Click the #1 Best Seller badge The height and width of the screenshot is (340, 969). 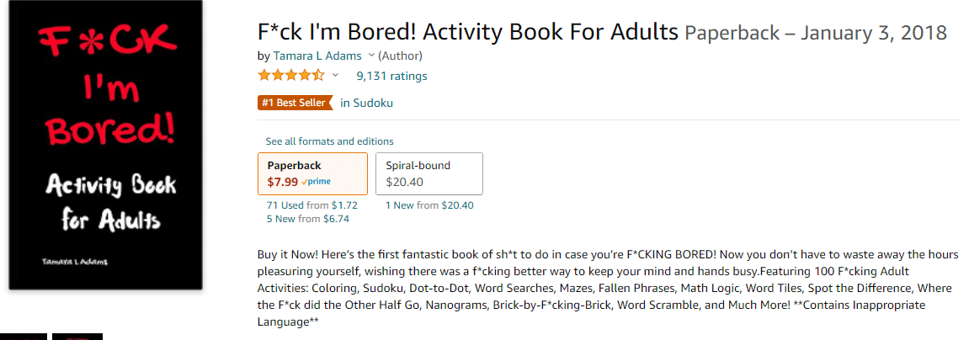pos(295,103)
